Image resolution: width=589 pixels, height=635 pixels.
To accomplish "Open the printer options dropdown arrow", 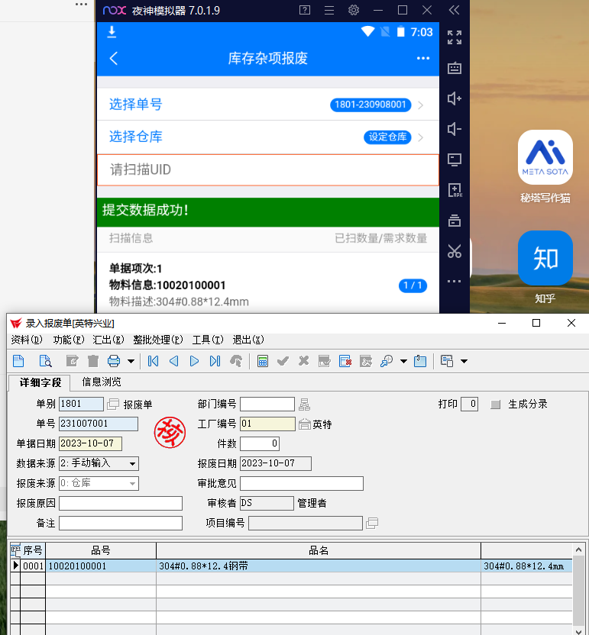I will [131, 361].
